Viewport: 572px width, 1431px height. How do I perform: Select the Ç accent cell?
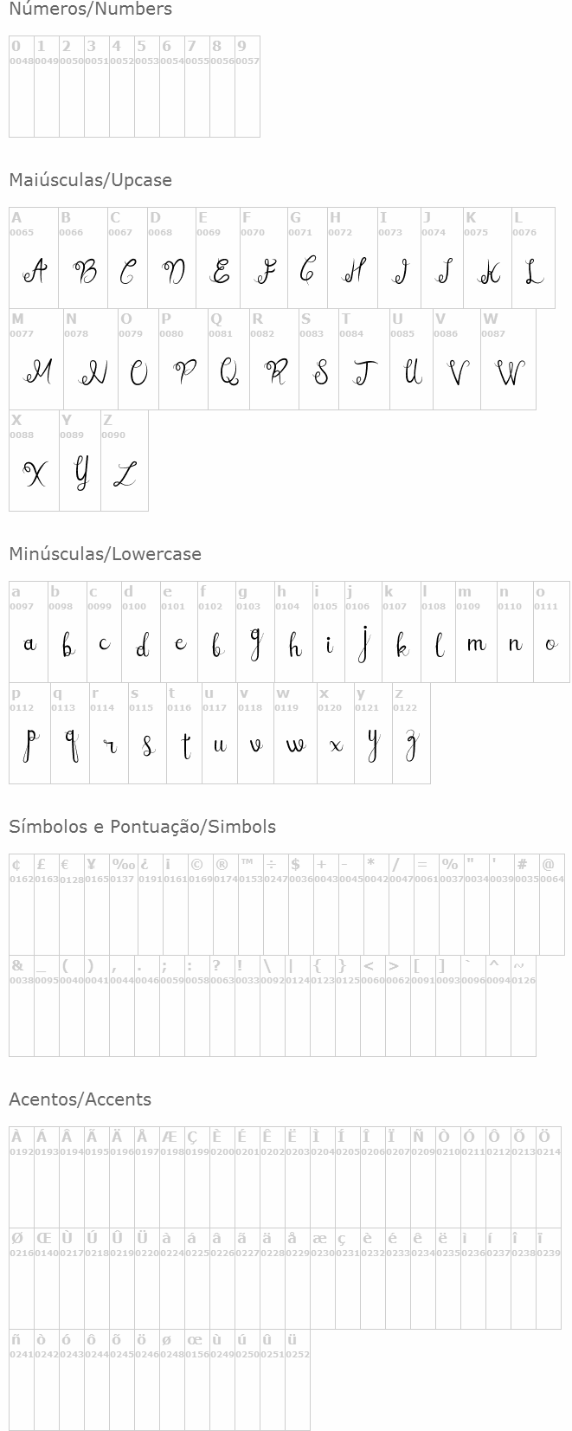pyautogui.click(x=196, y=1177)
